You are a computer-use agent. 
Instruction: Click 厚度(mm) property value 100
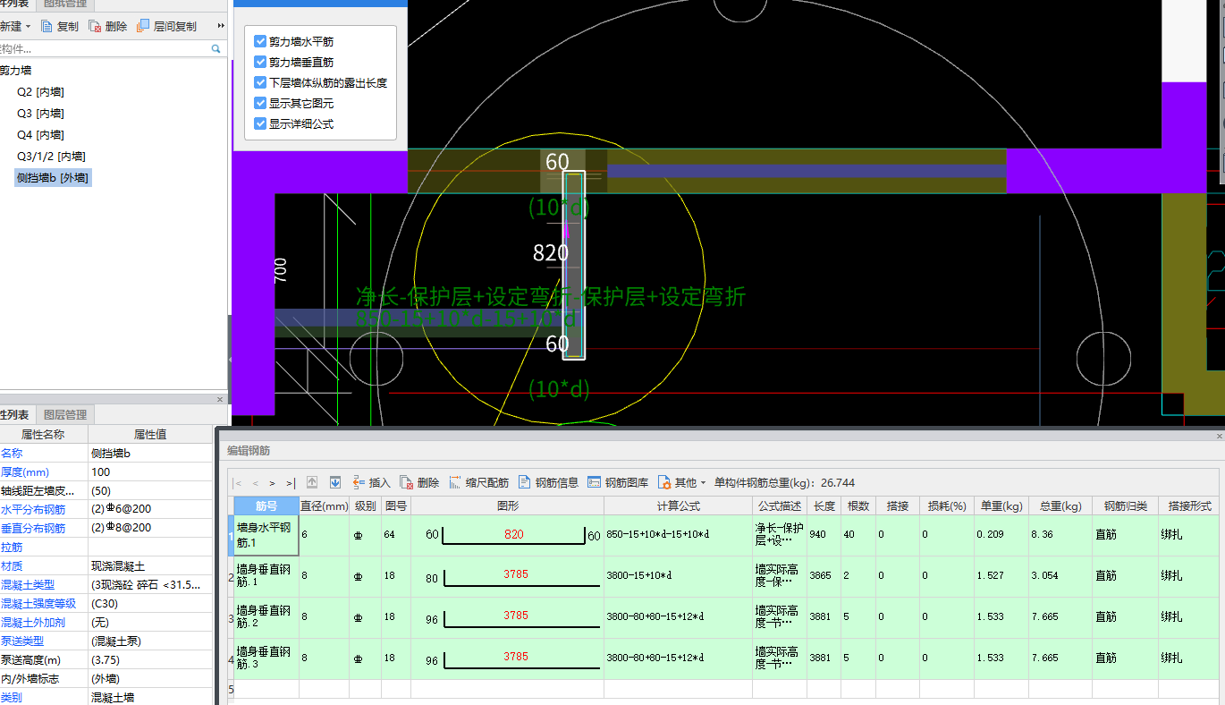pos(150,472)
